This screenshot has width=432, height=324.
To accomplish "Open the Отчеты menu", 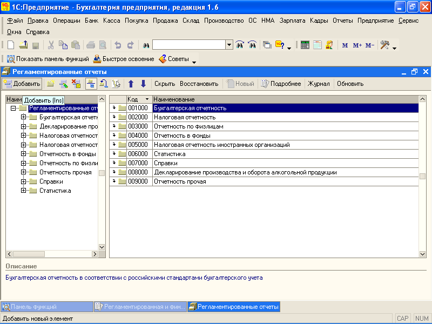I will point(343,21).
